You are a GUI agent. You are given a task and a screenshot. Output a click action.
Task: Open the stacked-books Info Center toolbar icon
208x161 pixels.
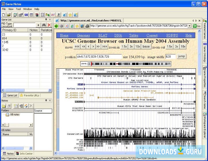[x=37, y=15]
